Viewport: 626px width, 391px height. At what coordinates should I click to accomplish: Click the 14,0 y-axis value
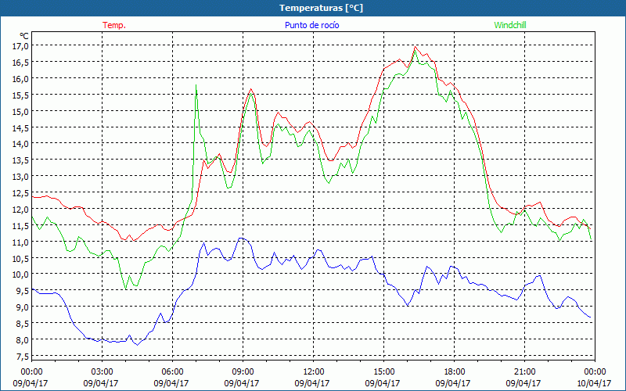[x=22, y=144]
